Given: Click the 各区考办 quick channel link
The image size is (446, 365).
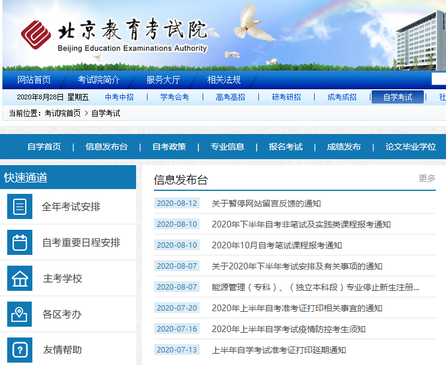Looking at the screenshot, I should coord(62,315).
